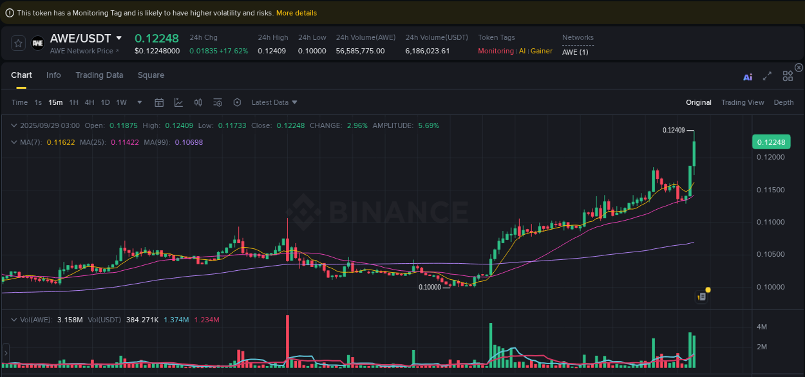Click the candlestick comparison icon
Viewport: 805px width, 377px height.
click(x=198, y=102)
